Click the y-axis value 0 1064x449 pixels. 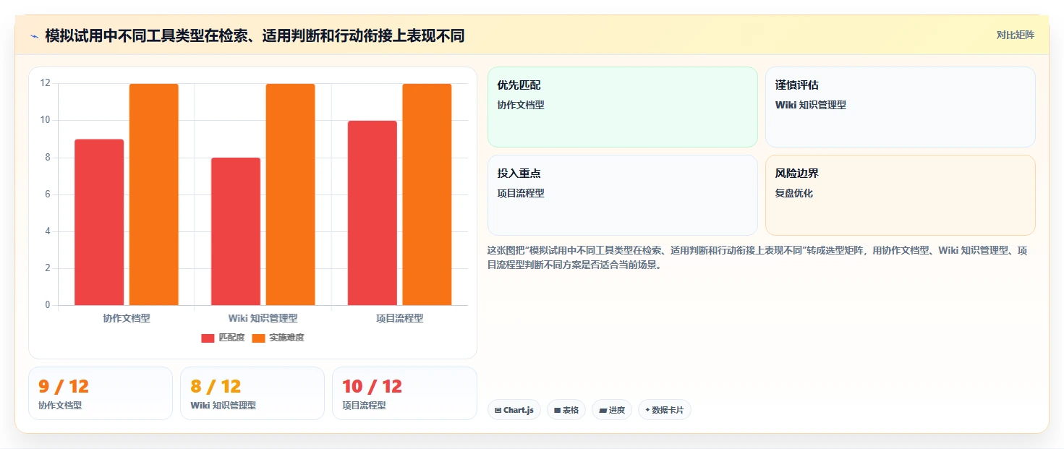point(48,304)
